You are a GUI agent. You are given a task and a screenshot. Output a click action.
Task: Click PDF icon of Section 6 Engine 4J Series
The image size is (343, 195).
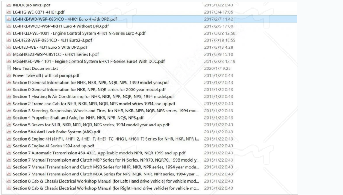pos(9,146)
